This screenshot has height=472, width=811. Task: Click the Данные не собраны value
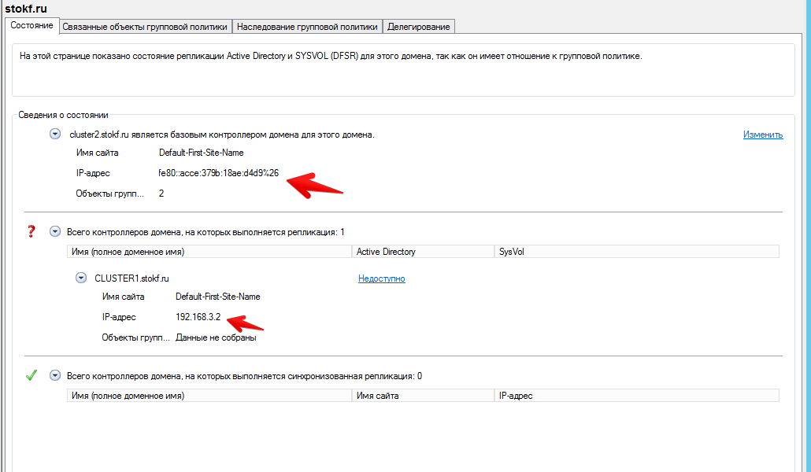[216, 337]
